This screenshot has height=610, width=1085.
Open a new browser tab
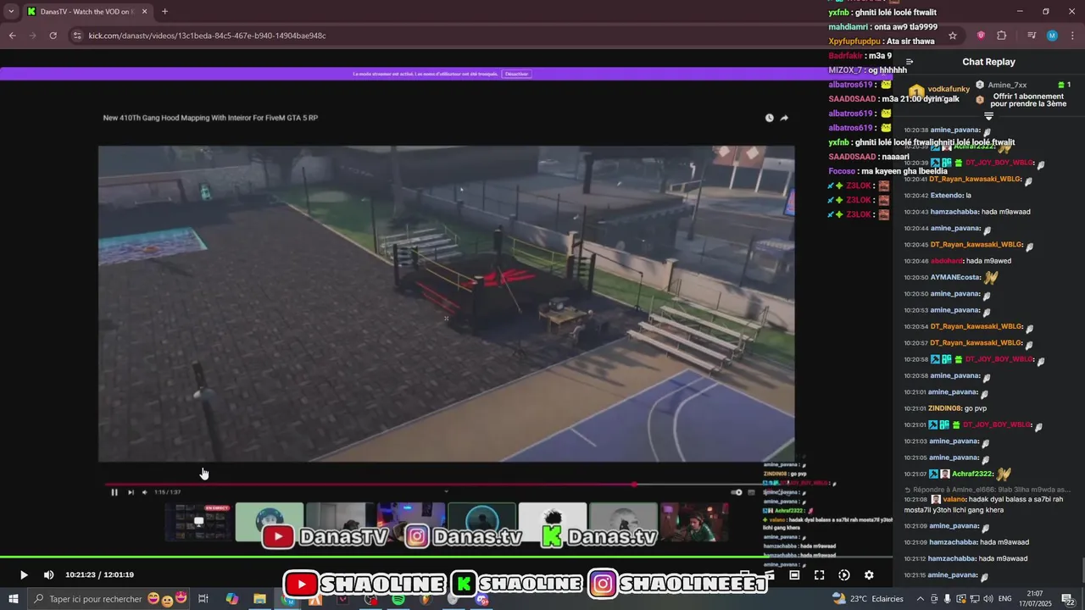click(x=164, y=12)
